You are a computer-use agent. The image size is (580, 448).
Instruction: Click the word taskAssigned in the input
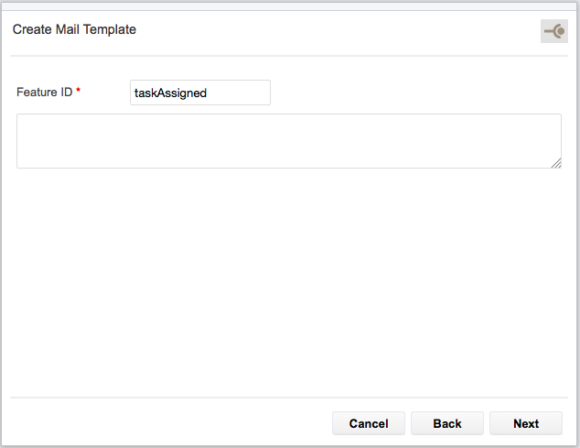[170, 93]
